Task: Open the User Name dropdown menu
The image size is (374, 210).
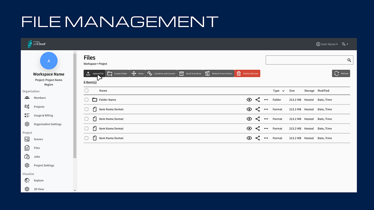Action: point(327,44)
